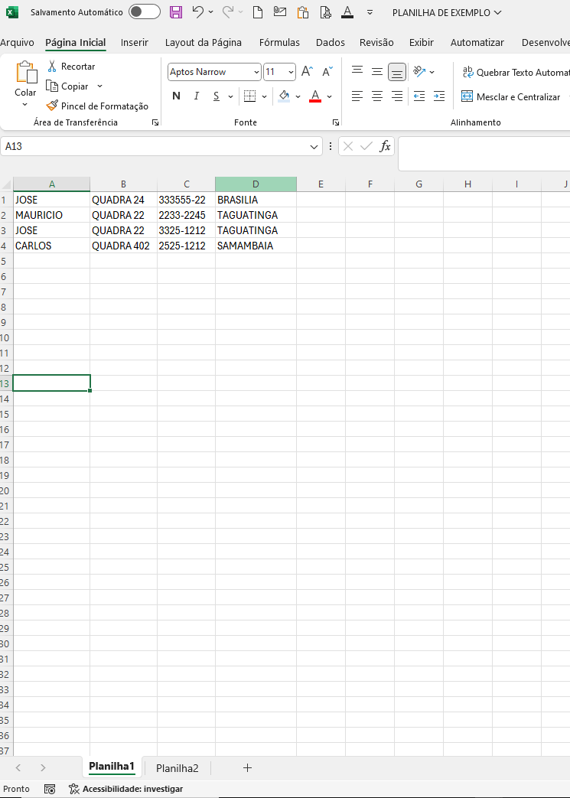
Task: Open the Fórmulas ribbon tab
Action: click(x=279, y=43)
